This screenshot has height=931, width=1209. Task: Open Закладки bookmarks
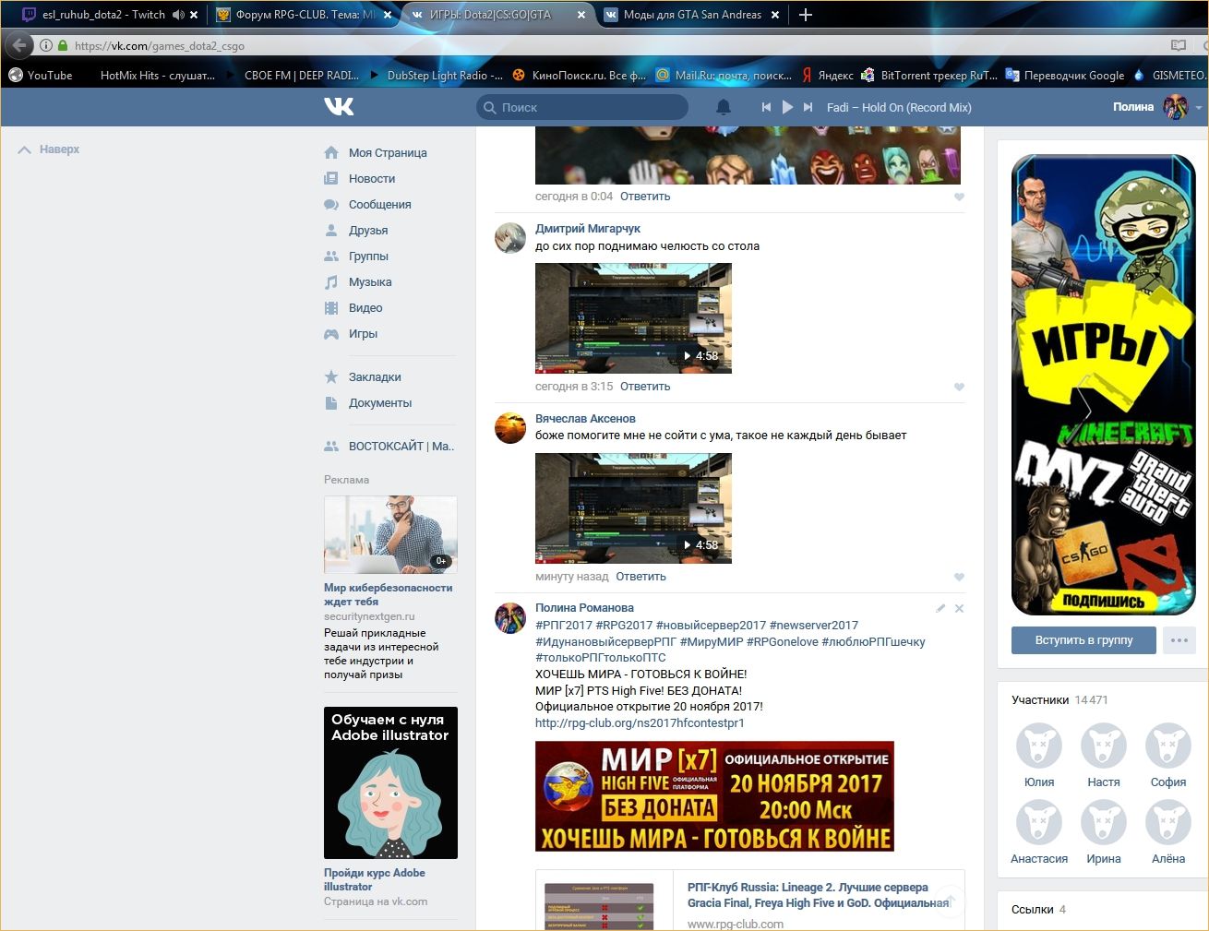pos(375,377)
